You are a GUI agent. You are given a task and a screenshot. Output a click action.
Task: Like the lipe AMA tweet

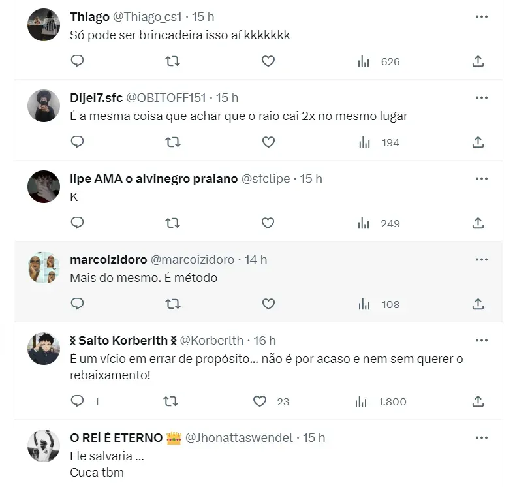point(268,223)
